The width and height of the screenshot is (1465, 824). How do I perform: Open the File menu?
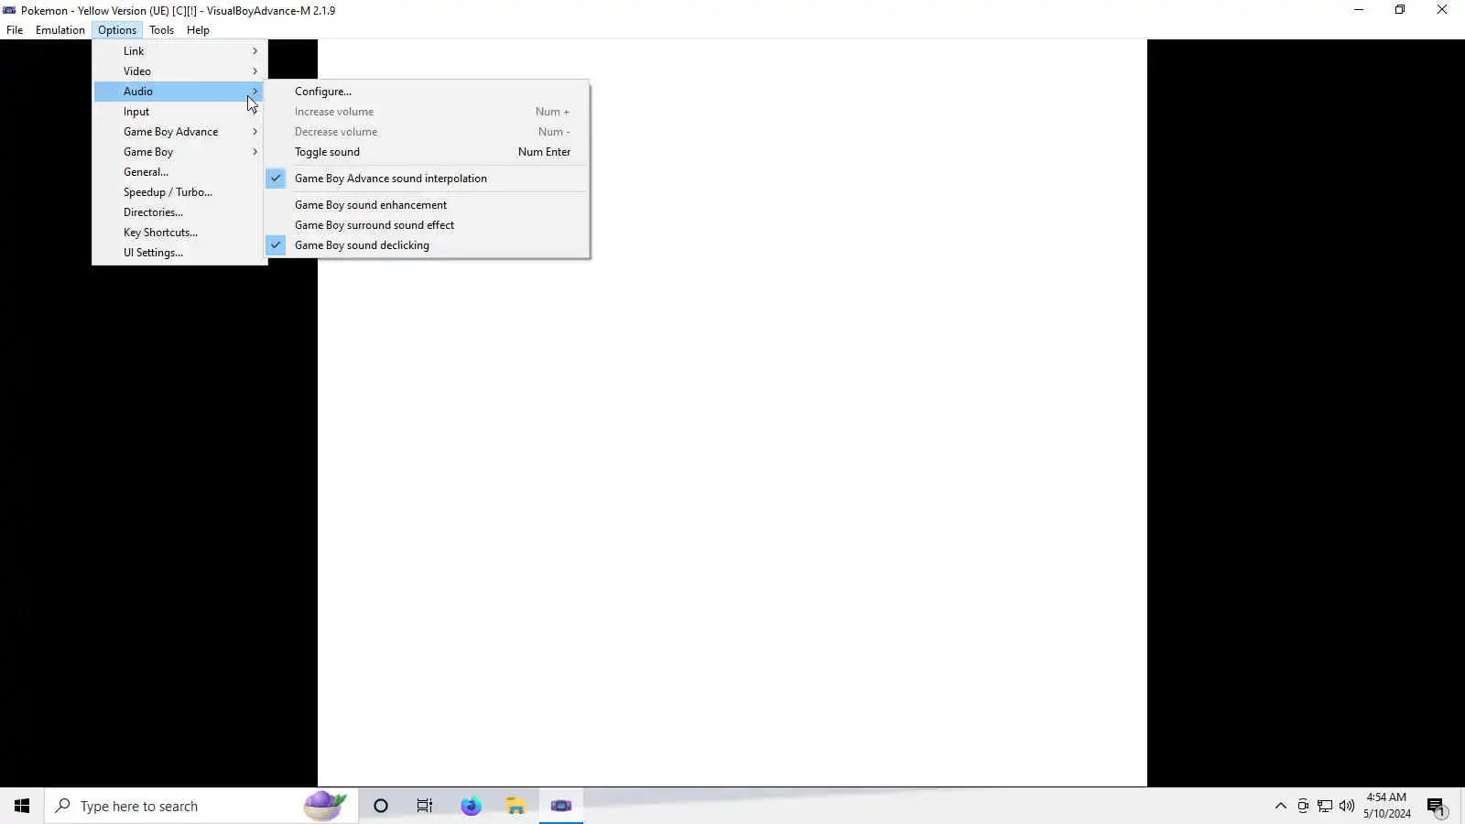15,30
